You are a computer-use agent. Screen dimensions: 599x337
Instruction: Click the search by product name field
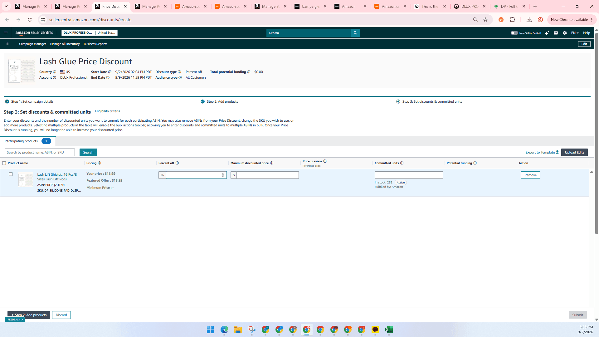coord(40,152)
